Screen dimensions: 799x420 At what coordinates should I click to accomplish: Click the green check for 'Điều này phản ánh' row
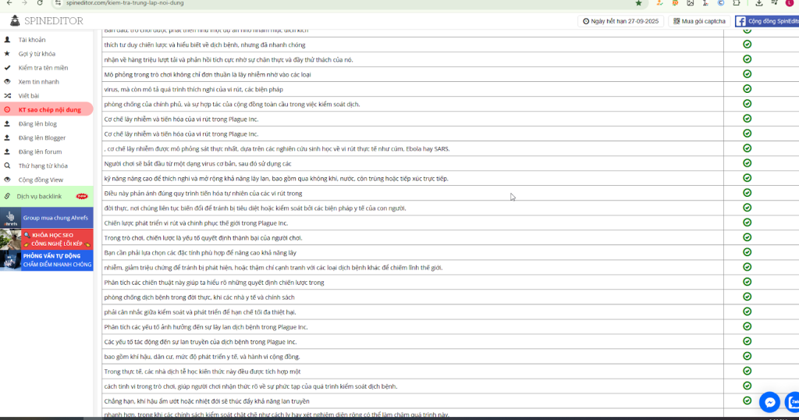(747, 193)
